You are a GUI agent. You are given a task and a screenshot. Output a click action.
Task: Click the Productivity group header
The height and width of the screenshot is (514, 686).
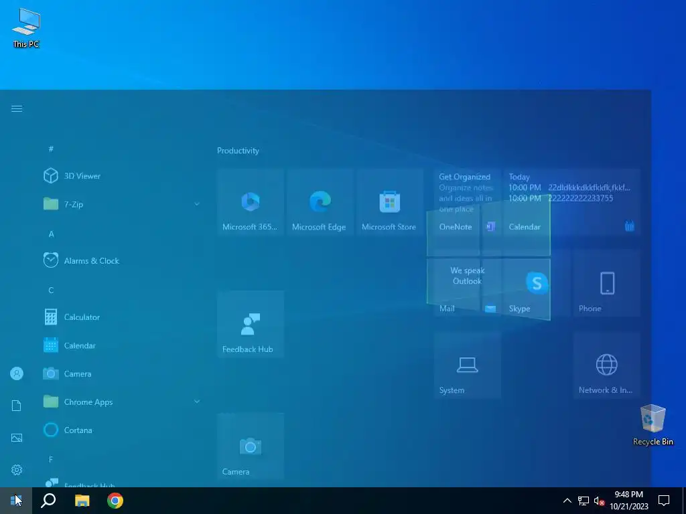pyautogui.click(x=238, y=151)
